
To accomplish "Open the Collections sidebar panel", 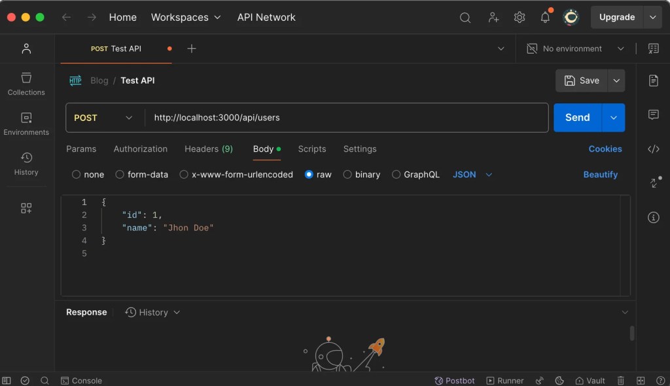I will [x=26, y=84].
